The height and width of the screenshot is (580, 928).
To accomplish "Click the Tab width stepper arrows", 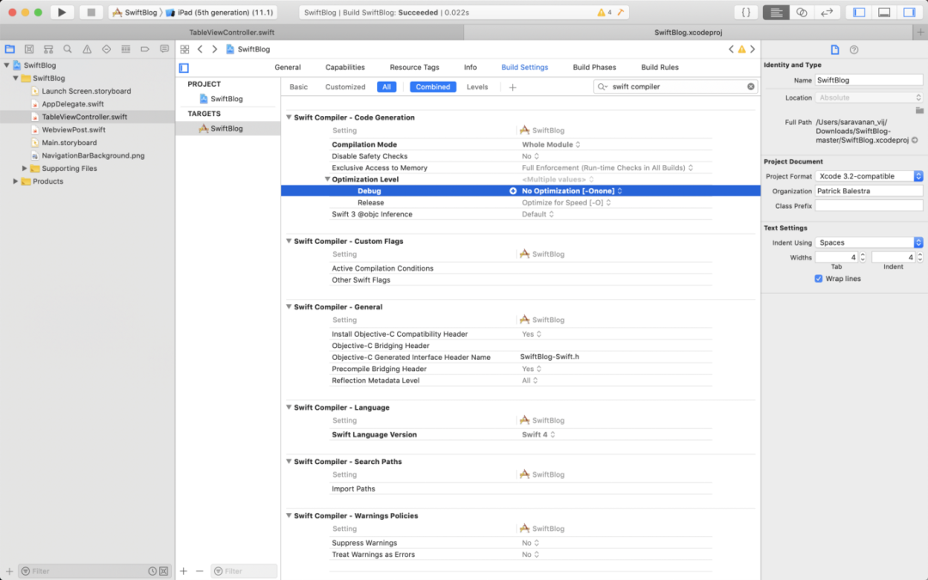I will 863,257.
